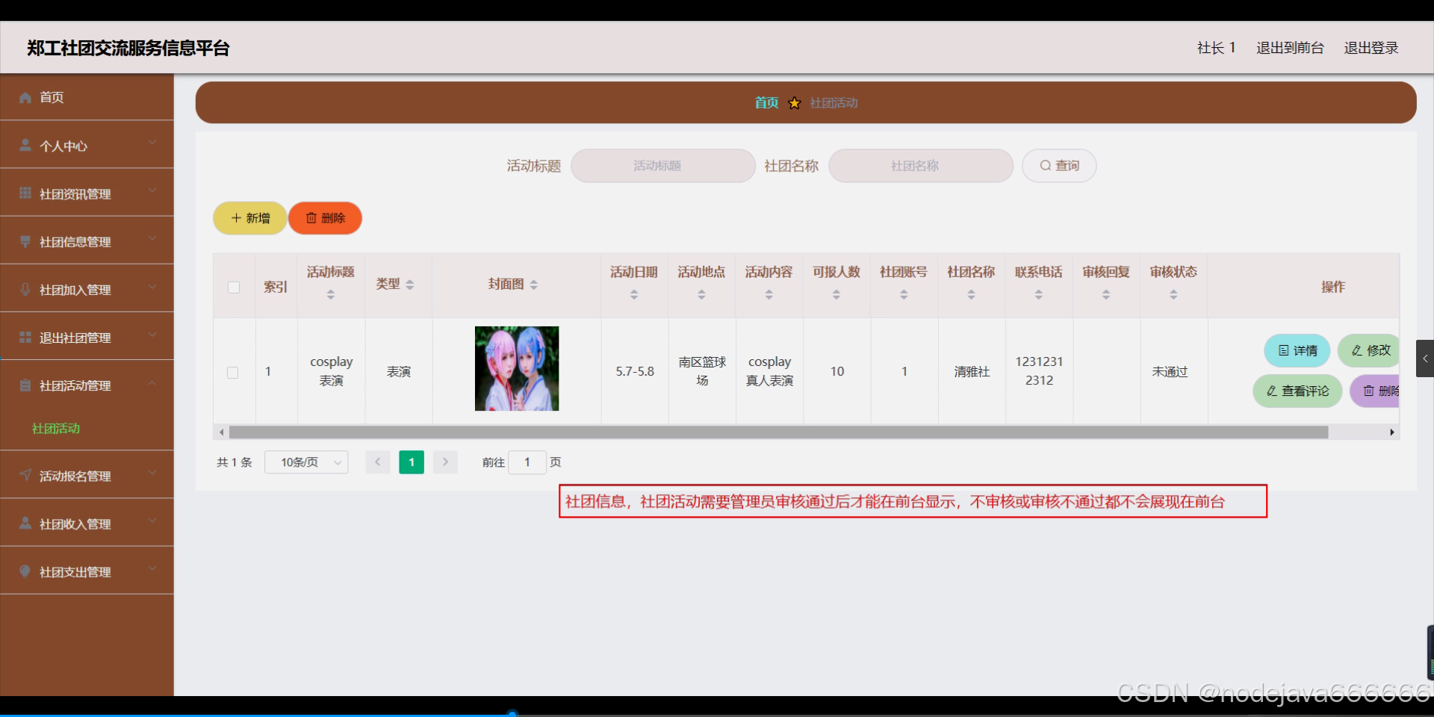Click the cosplay cover image thumbnail
1434x717 pixels.
pyautogui.click(x=517, y=368)
